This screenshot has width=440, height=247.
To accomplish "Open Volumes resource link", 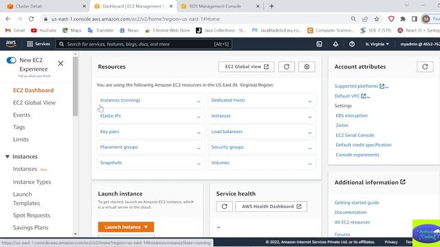I will pos(220,163).
